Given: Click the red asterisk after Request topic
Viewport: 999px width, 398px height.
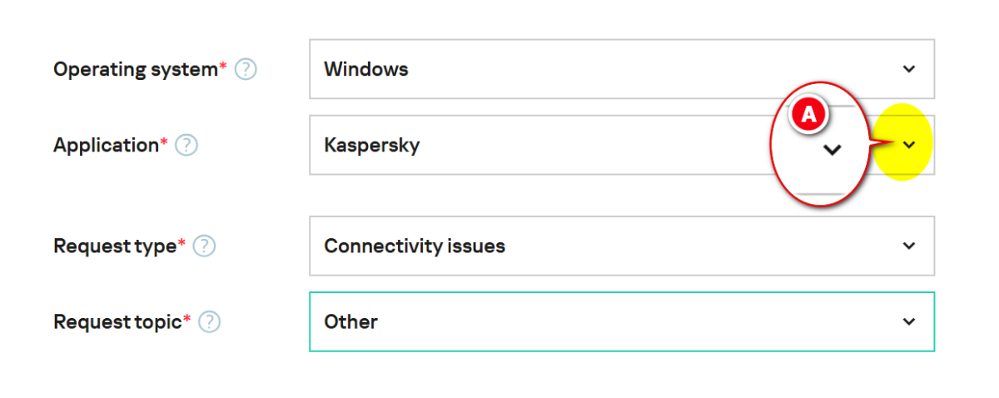Looking at the screenshot, I should coord(186,318).
